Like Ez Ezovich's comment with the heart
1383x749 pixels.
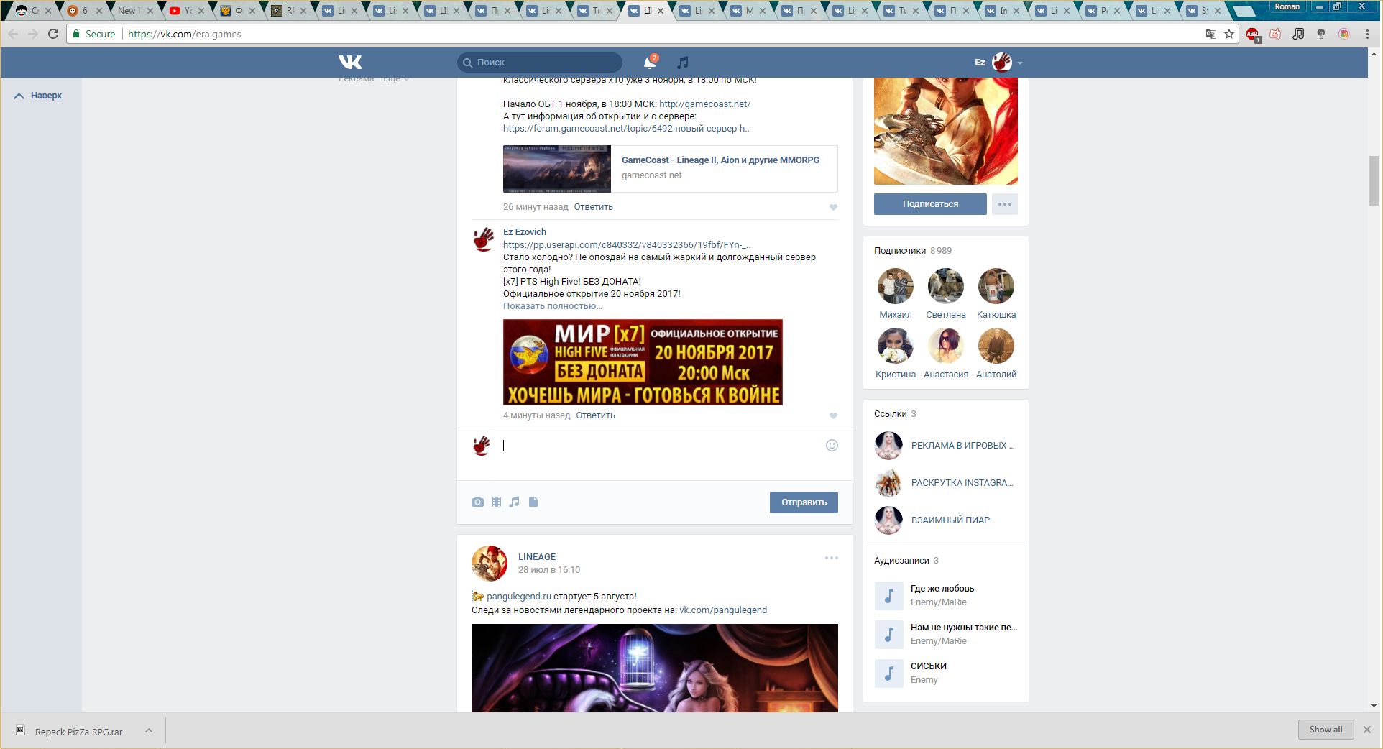833,415
